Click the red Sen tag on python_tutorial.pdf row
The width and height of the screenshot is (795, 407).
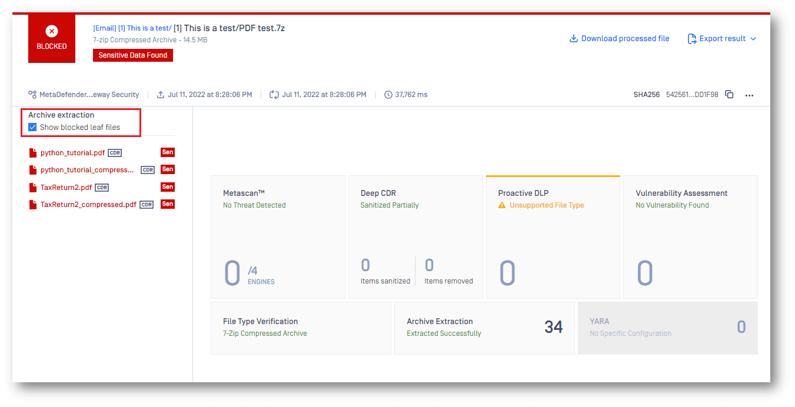pyautogui.click(x=168, y=152)
